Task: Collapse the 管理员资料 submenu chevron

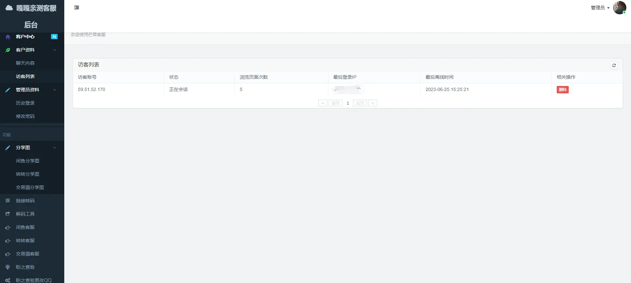Action: coord(55,90)
